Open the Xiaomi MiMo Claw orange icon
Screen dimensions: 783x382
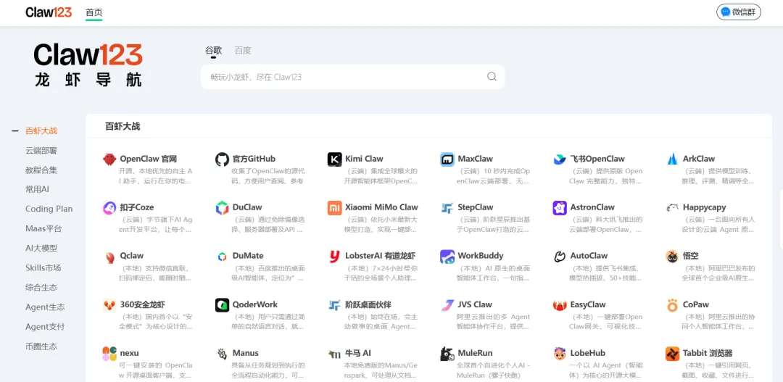[334, 208]
